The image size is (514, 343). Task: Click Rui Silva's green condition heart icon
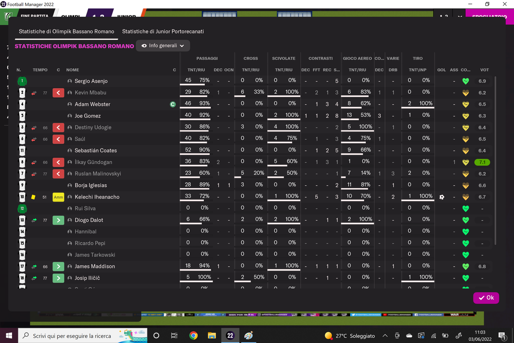click(x=466, y=208)
